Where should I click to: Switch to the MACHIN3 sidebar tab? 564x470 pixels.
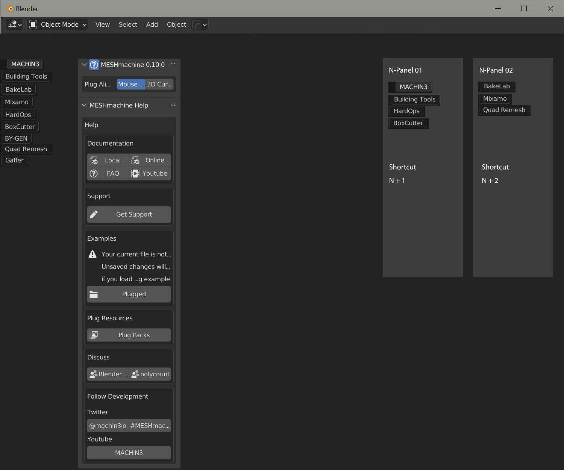pos(25,64)
